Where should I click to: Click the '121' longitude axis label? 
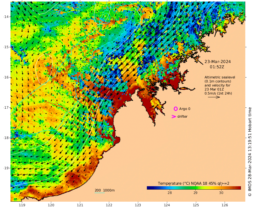(80, 205)
